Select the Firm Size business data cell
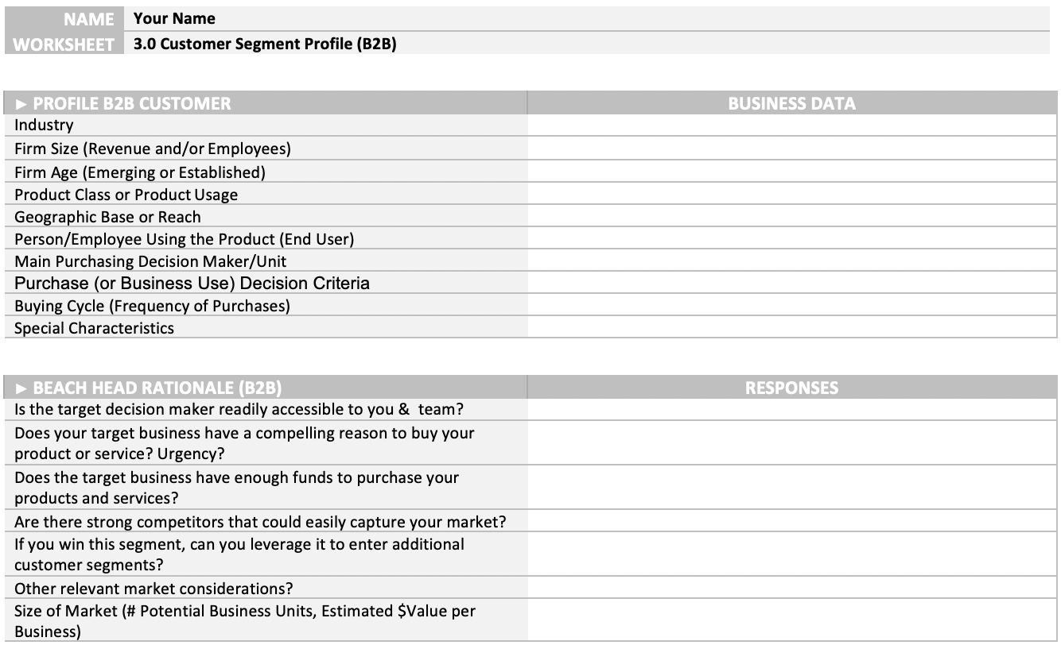Image resolution: width=1061 pixels, height=645 pixels. point(791,149)
